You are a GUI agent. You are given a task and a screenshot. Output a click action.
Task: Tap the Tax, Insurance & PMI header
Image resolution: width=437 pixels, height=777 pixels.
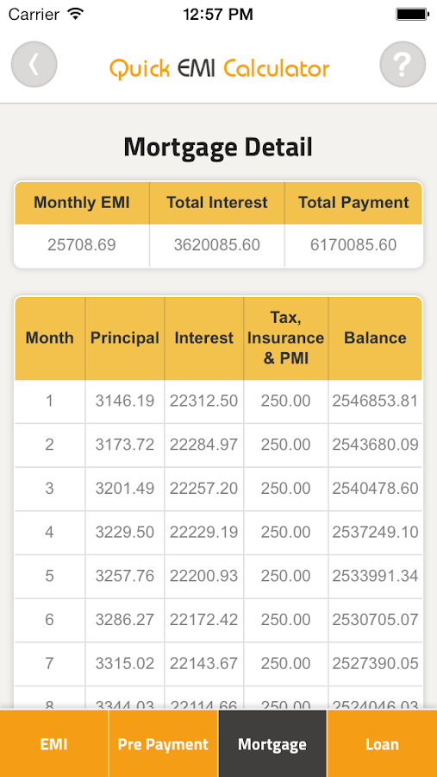(x=285, y=338)
